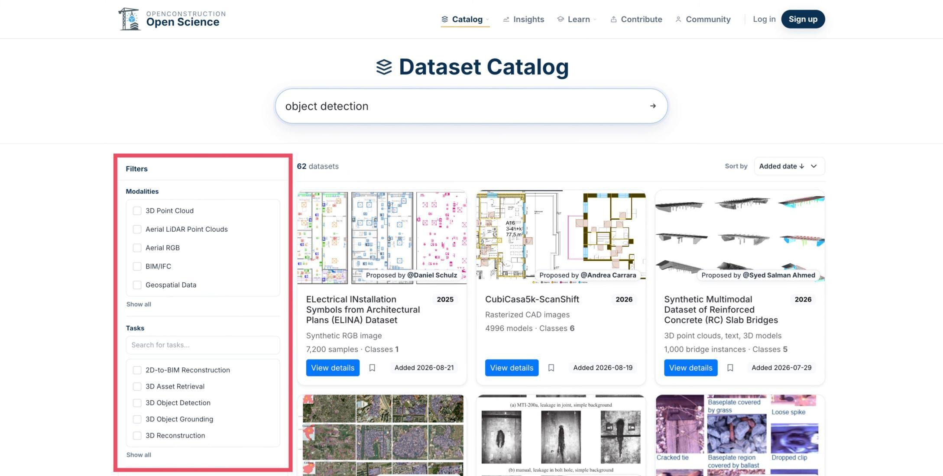943x476 pixels.
Task: Open @Andrea Carrara proposer profile
Action: [x=608, y=275]
